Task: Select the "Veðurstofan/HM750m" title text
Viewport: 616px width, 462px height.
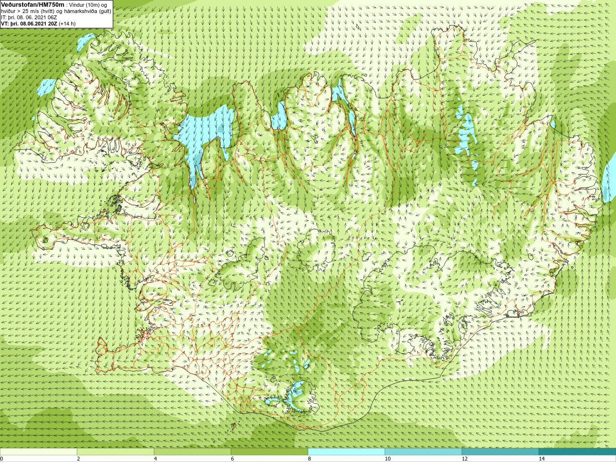Action: (x=33, y=4)
